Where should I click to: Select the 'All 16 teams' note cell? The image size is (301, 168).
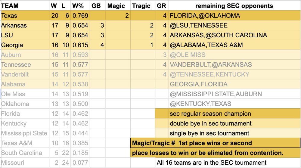click(x=211, y=163)
